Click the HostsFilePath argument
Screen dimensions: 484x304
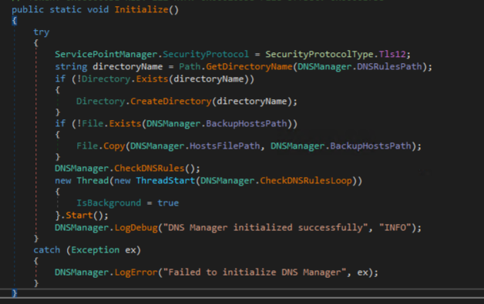click(x=225, y=145)
